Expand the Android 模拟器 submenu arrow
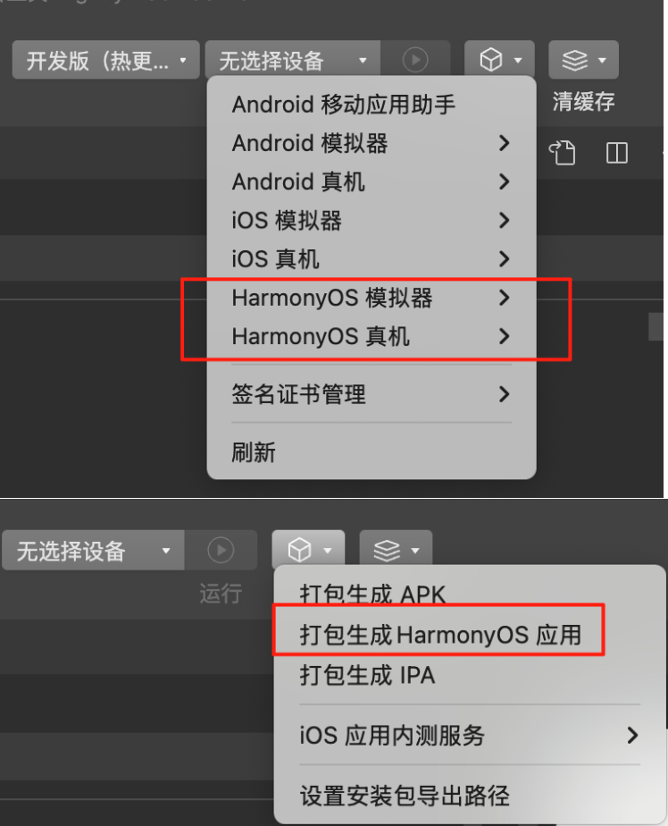The height and width of the screenshot is (826, 668). [504, 143]
